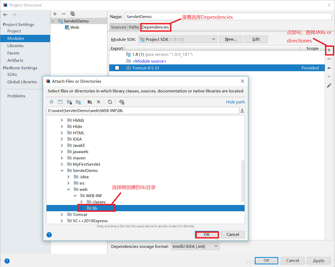The image size is (335, 267).
Task: Expand the maven folder
Action: pos(62,158)
